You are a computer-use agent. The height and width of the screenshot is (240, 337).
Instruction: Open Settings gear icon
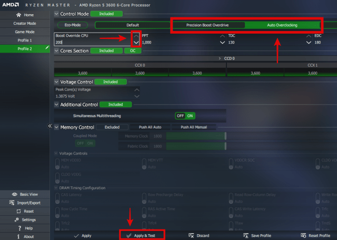[x=16, y=220]
